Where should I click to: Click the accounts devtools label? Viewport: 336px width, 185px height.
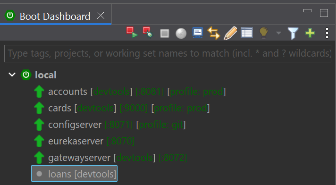pyautogui.click(x=111, y=92)
